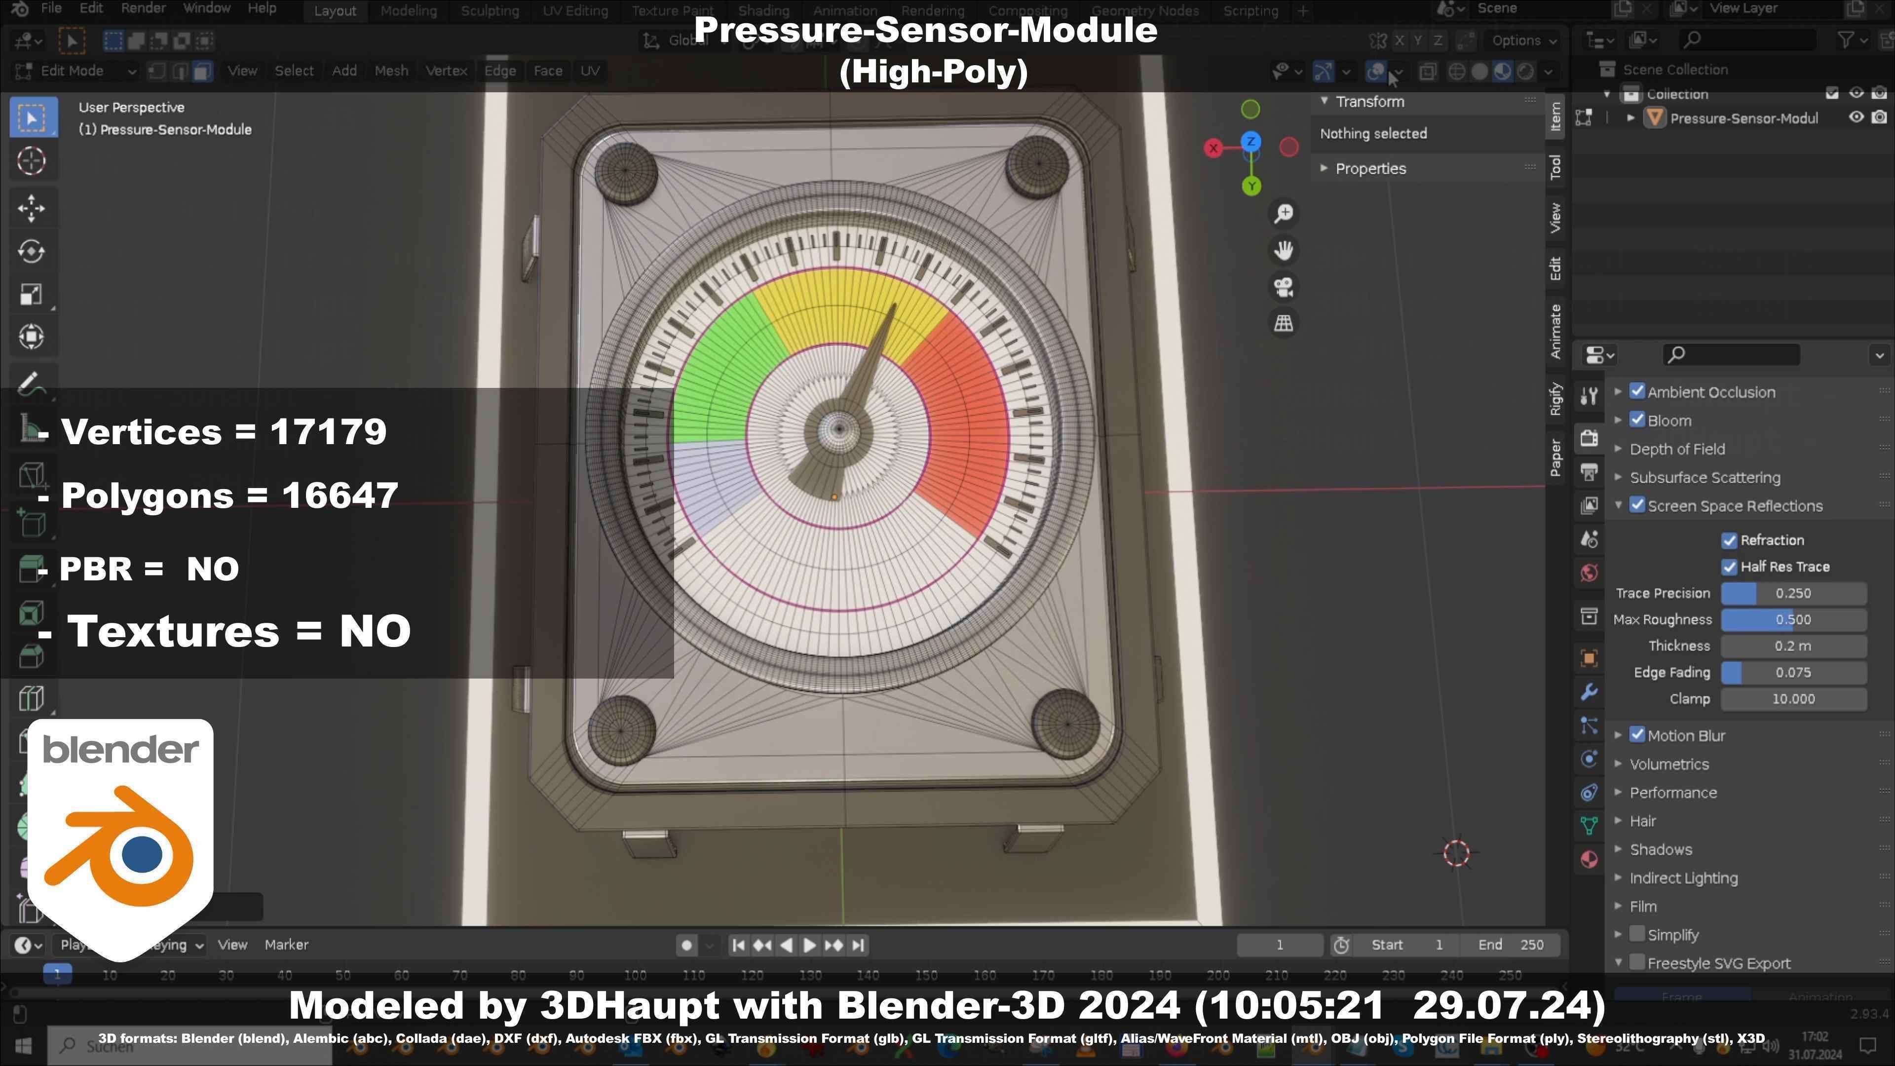Image resolution: width=1895 pixels, height=1066 pixels.
Task: Click play animation button
Action: click(x=809, y=946)
